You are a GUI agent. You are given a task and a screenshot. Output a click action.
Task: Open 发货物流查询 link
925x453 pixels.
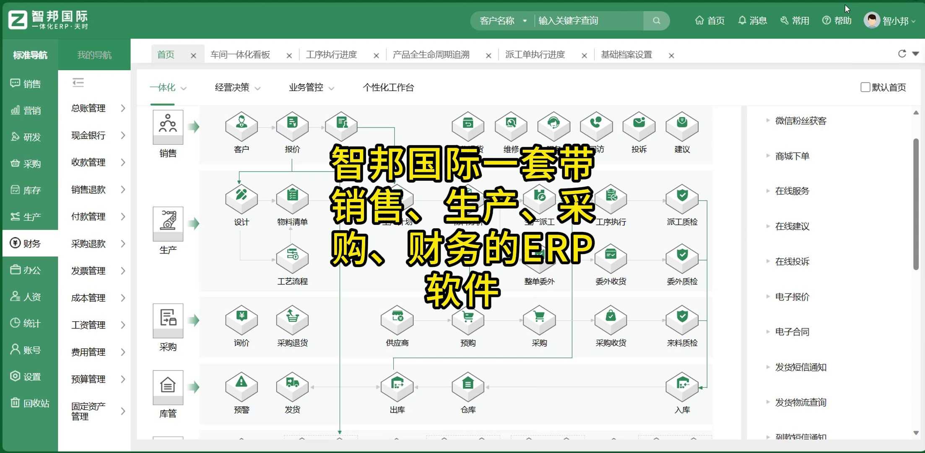pyautogui.click(x=800, y=403)
